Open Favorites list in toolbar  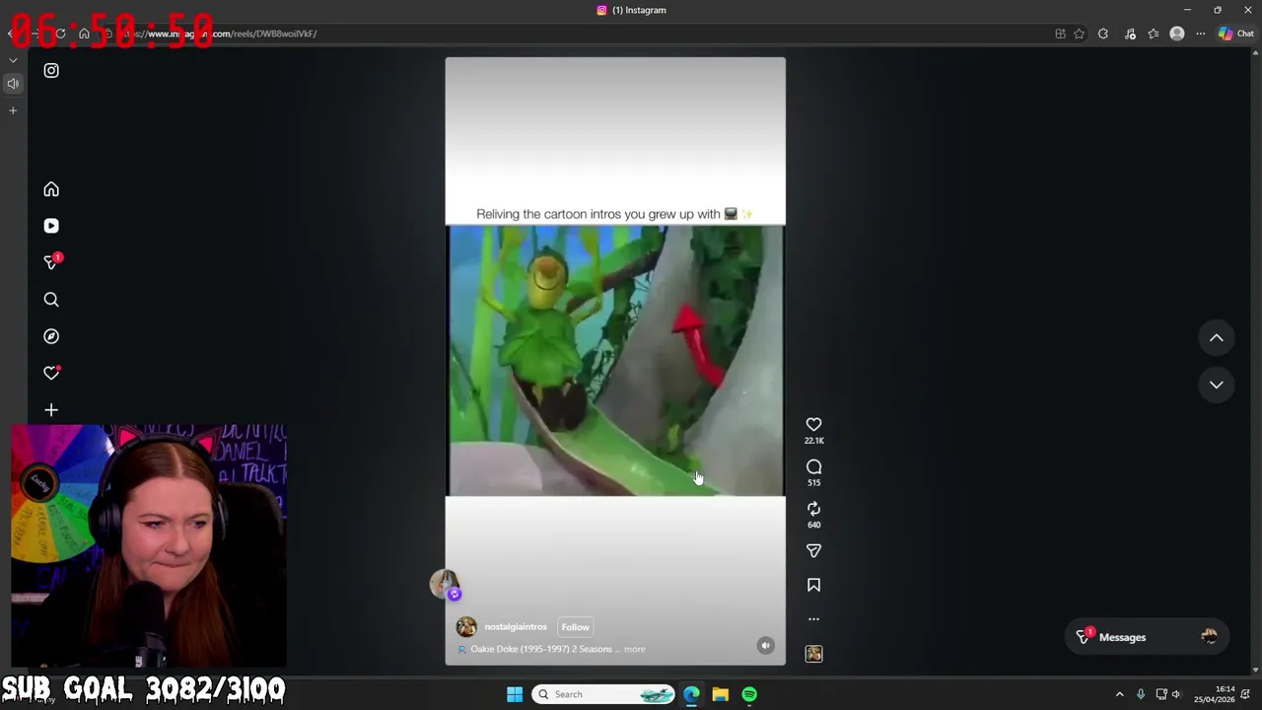click(1154, 34)
